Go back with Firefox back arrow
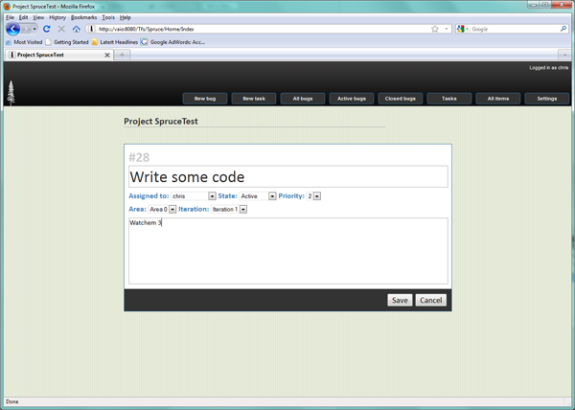Screen dimensions: 575x410 click(x=12, y=29)
